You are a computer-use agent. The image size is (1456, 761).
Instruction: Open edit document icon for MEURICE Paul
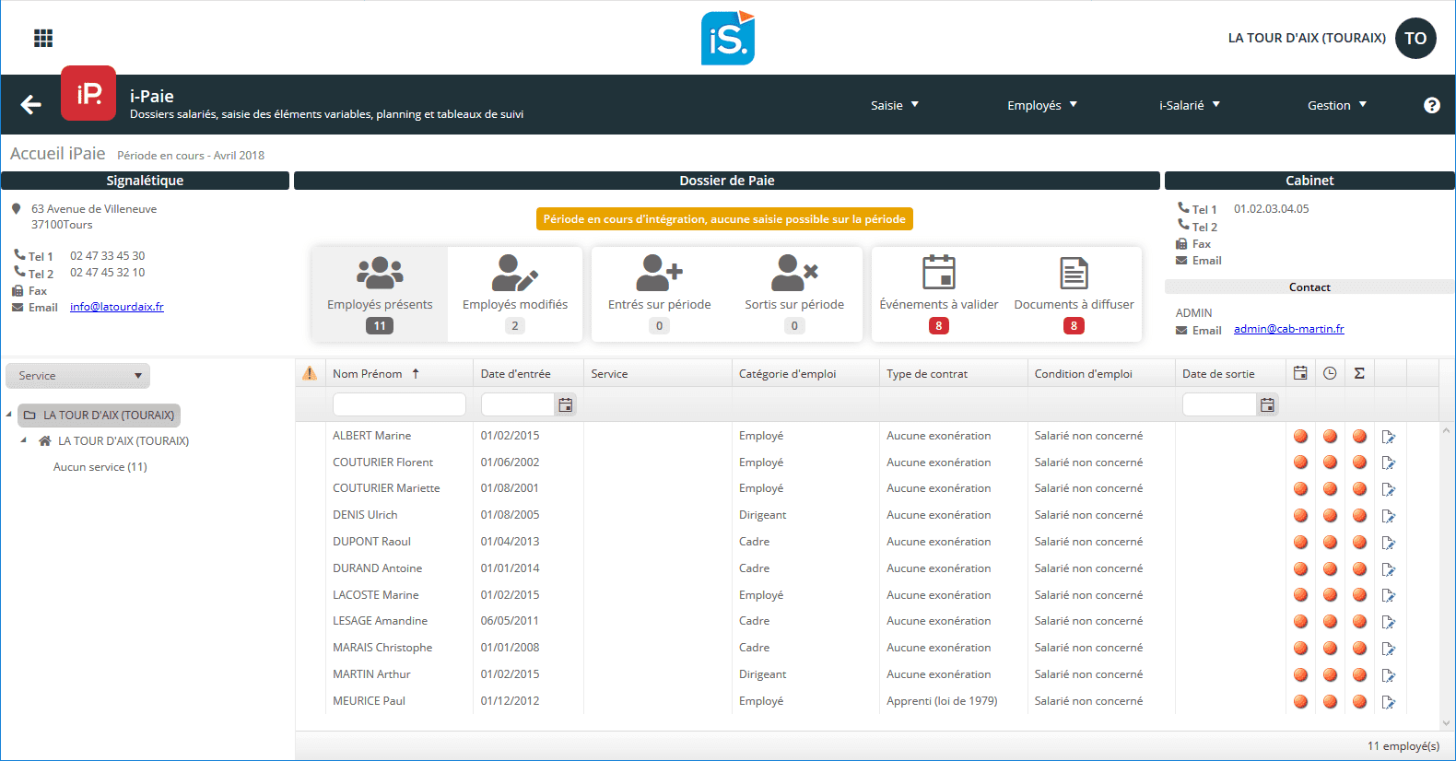[x=1389, y=702]
